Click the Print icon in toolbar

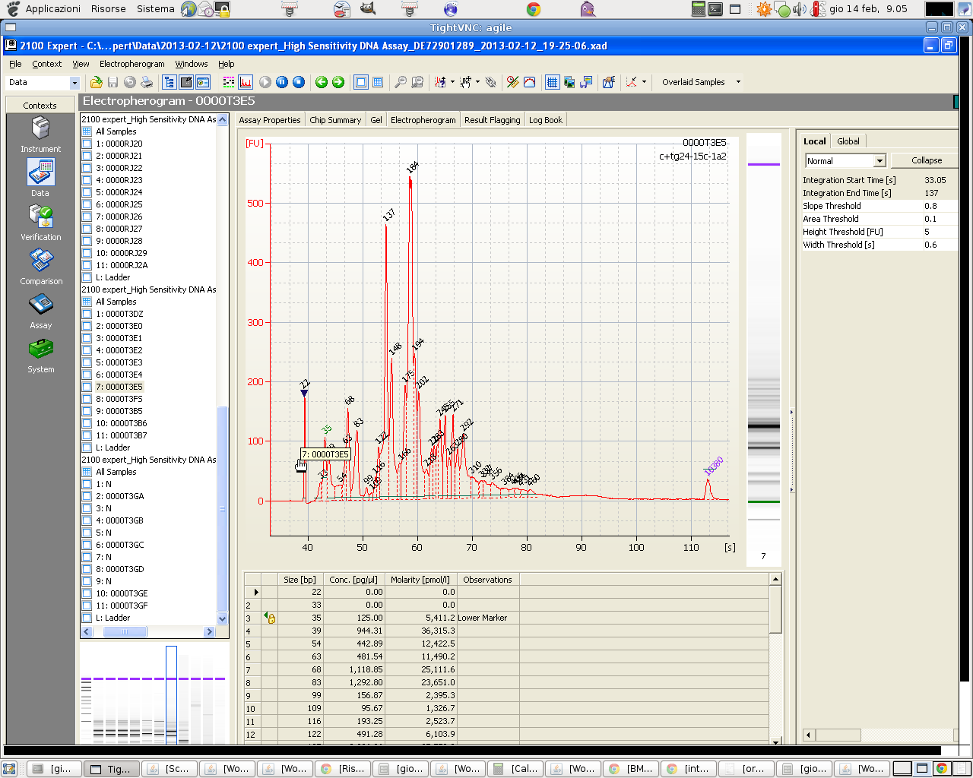coord(147,82)
